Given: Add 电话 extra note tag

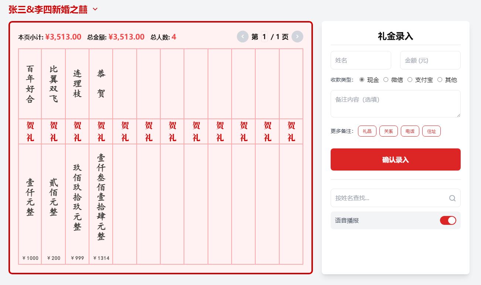Looking at the screenshot, I should (410, 131).
